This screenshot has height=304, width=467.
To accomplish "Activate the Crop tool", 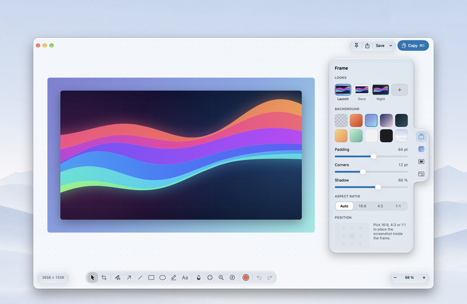I will [x=104, y=278].
